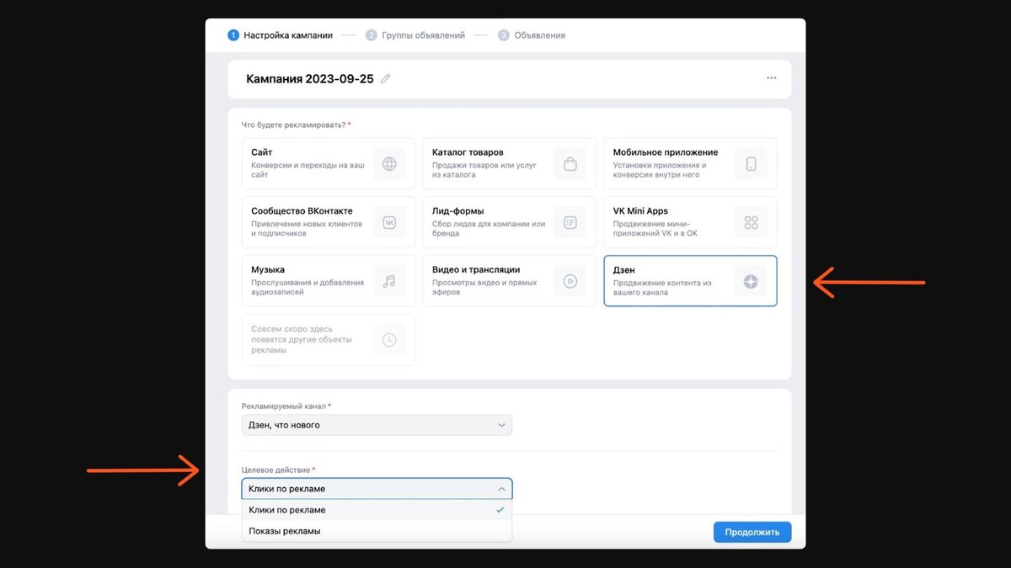Choose Мобильное приложение card

pyautogui.click(x=691, y=164)
